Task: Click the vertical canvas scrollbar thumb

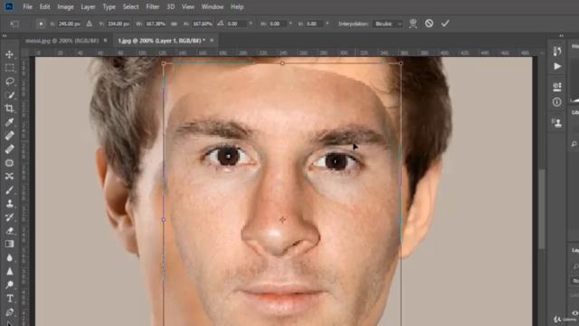Action: [542, 209]
